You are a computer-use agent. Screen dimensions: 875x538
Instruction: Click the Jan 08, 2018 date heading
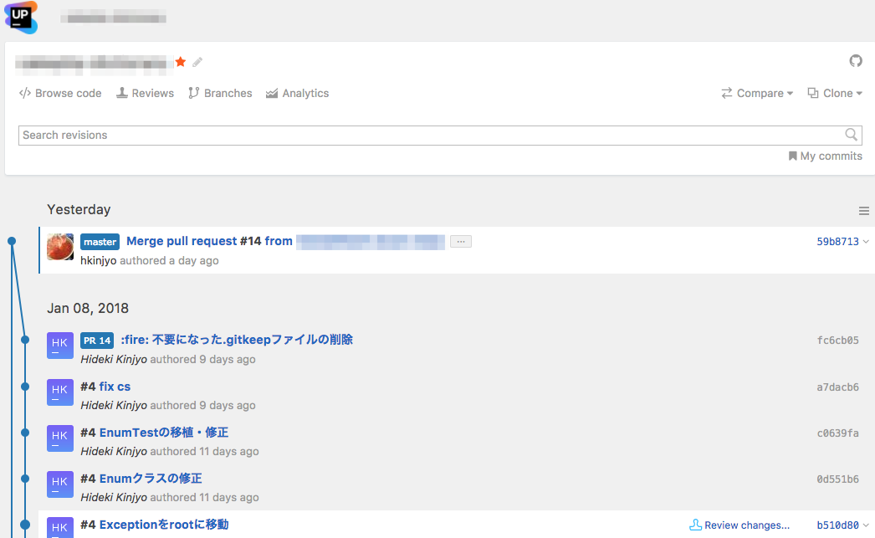pyautogui.click(x=88, y=308)
